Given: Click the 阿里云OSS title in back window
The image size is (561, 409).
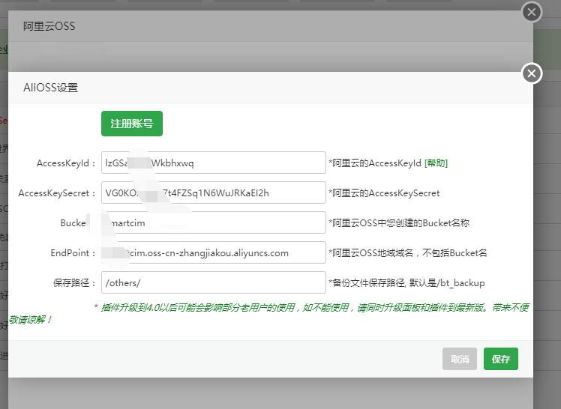Looking at the screenshot, I should pyautogui.click(x=49, y=26).
